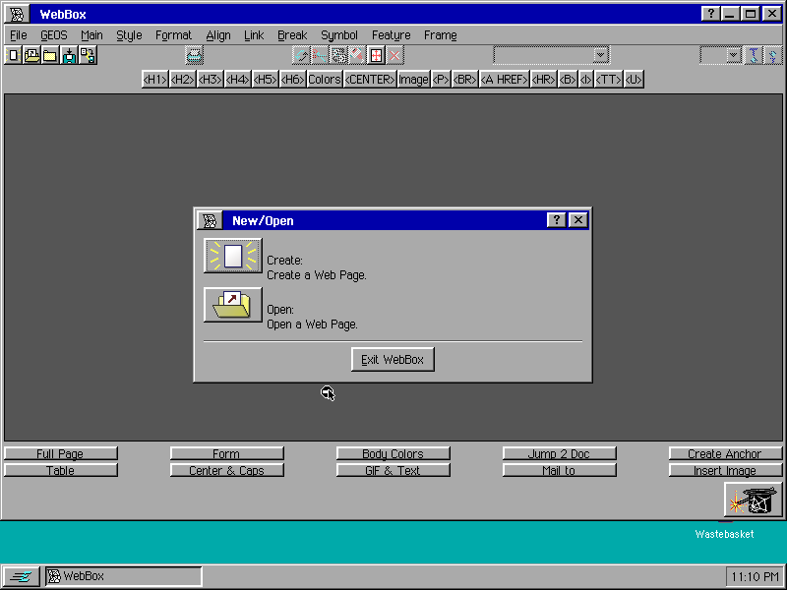787x590 pixels.
Task: Insert an <H3> heading tag
Action: coord(210,80)
